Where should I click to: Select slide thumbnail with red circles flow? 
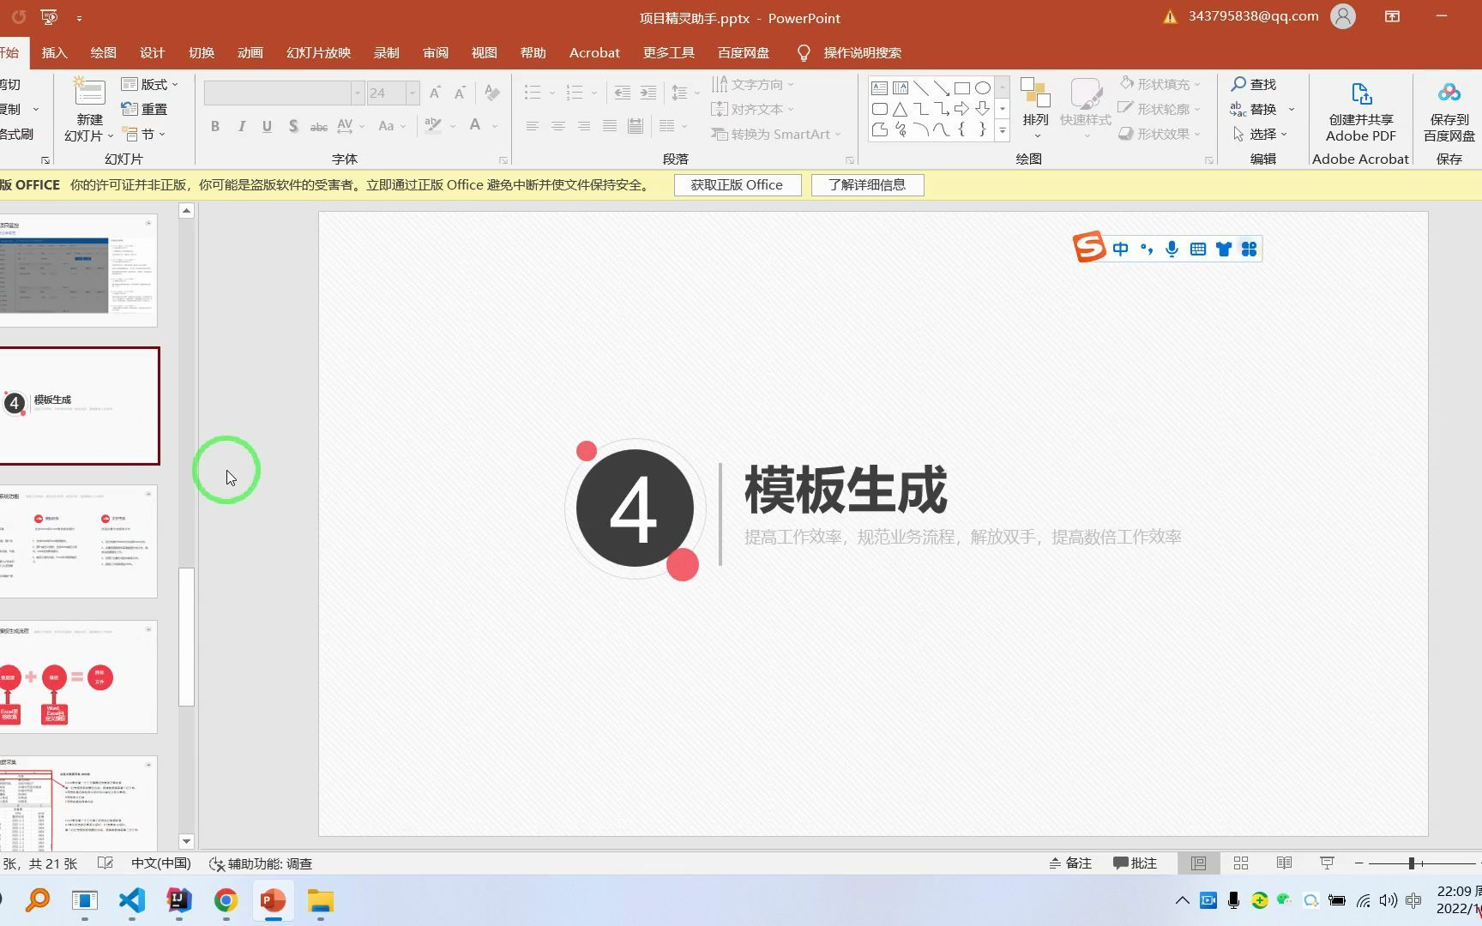point(79,677)
